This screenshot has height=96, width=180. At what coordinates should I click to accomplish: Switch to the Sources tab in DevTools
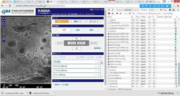click(x=136, y=10)
